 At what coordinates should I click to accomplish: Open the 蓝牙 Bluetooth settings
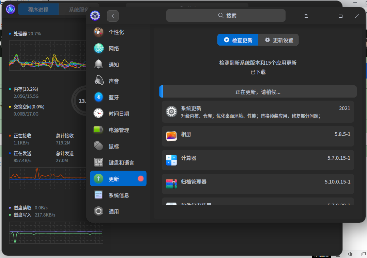(118, 97)
